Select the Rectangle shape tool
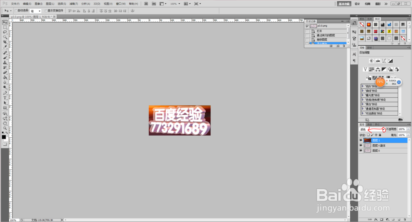The width and height of the screenshot is (412, 222). 5,108
